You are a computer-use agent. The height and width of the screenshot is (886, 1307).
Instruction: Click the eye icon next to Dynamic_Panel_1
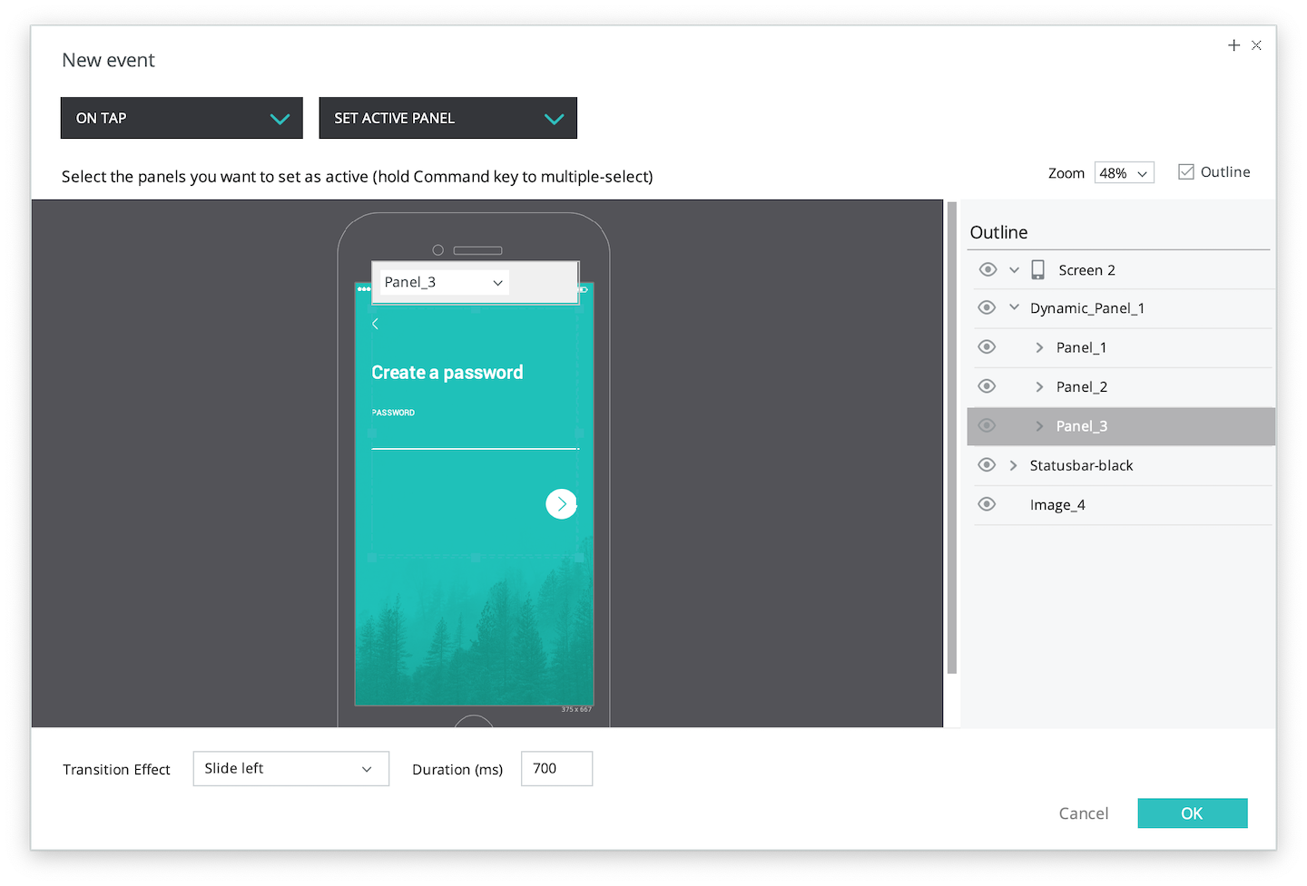(987, 307)
